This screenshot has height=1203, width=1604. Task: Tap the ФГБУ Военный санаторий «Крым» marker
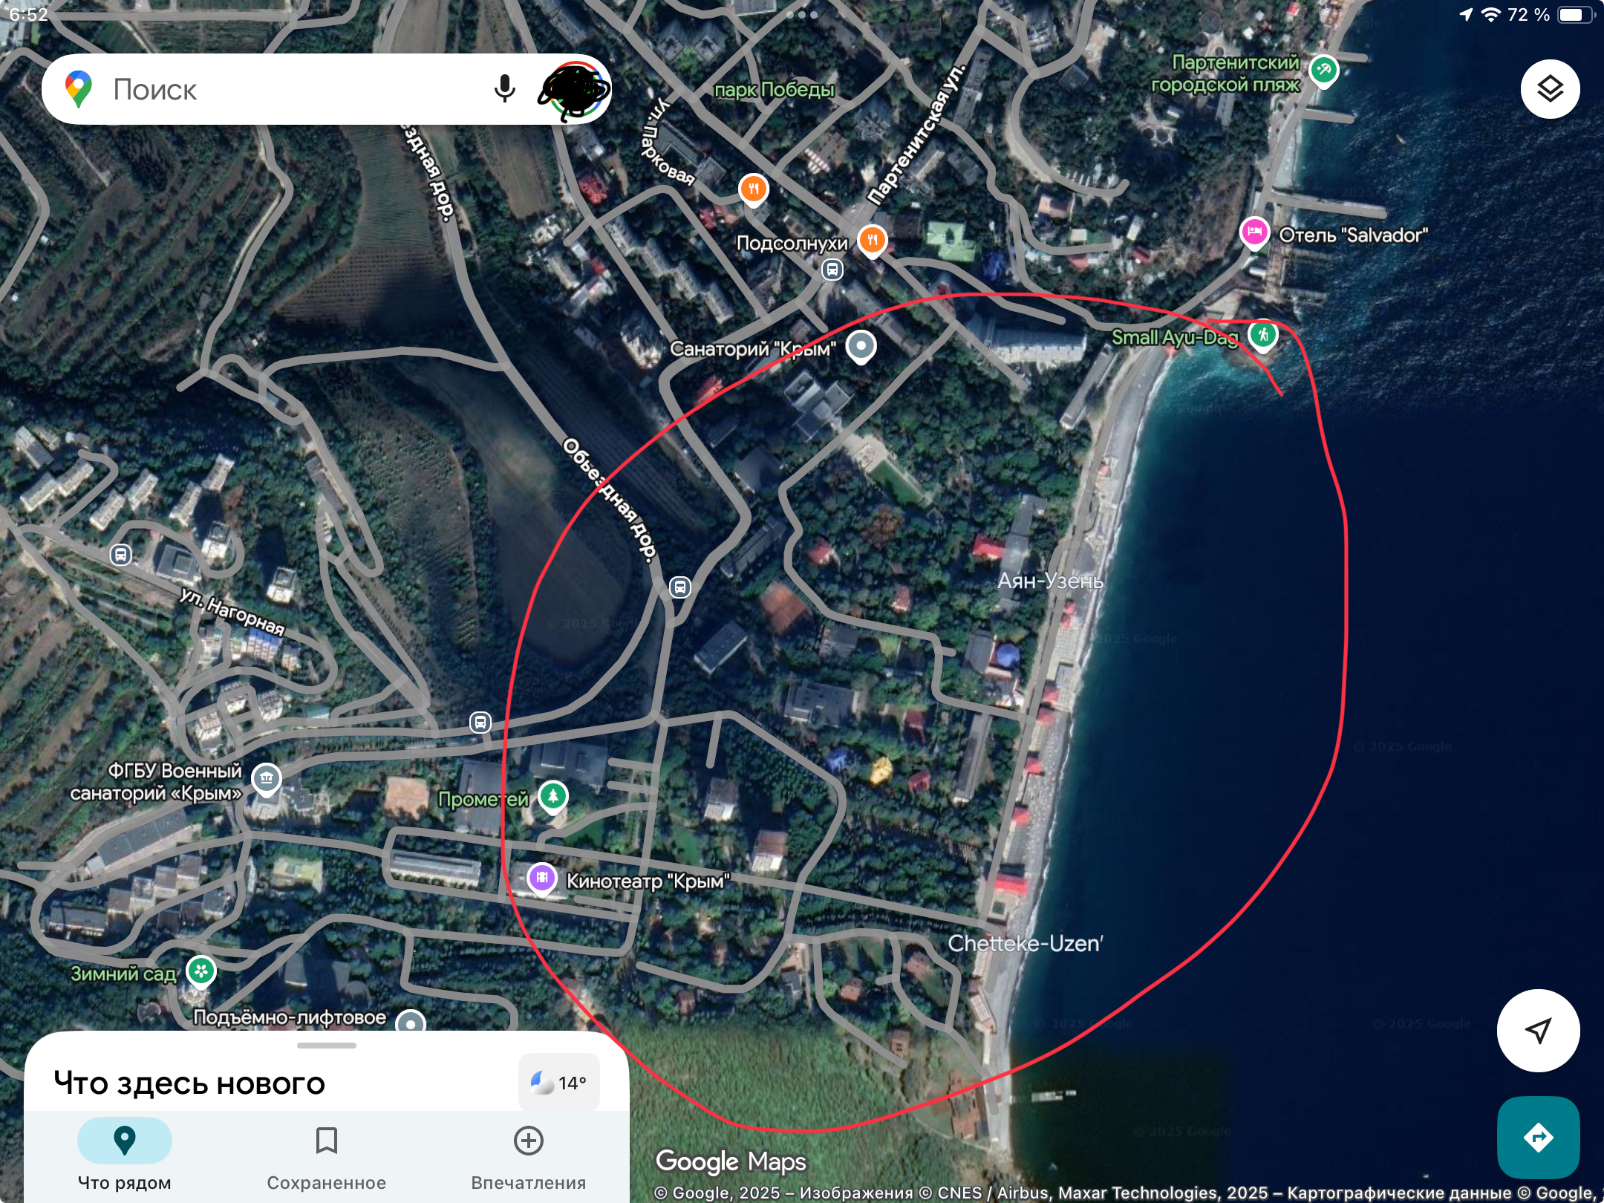tap(267, 780)
